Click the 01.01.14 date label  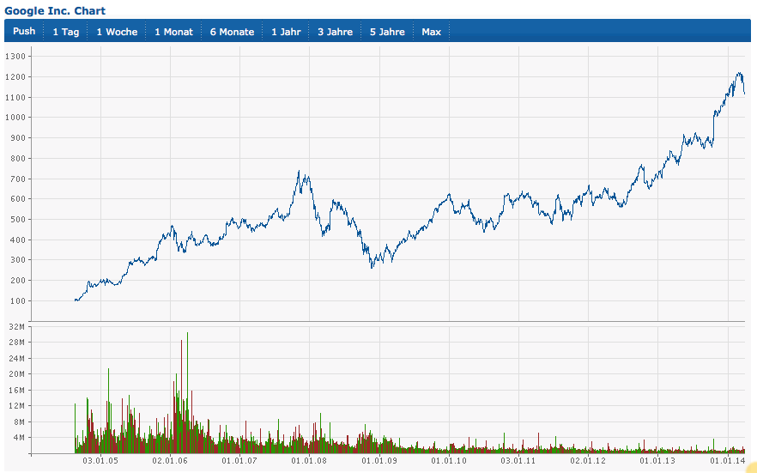pos(728,460)
